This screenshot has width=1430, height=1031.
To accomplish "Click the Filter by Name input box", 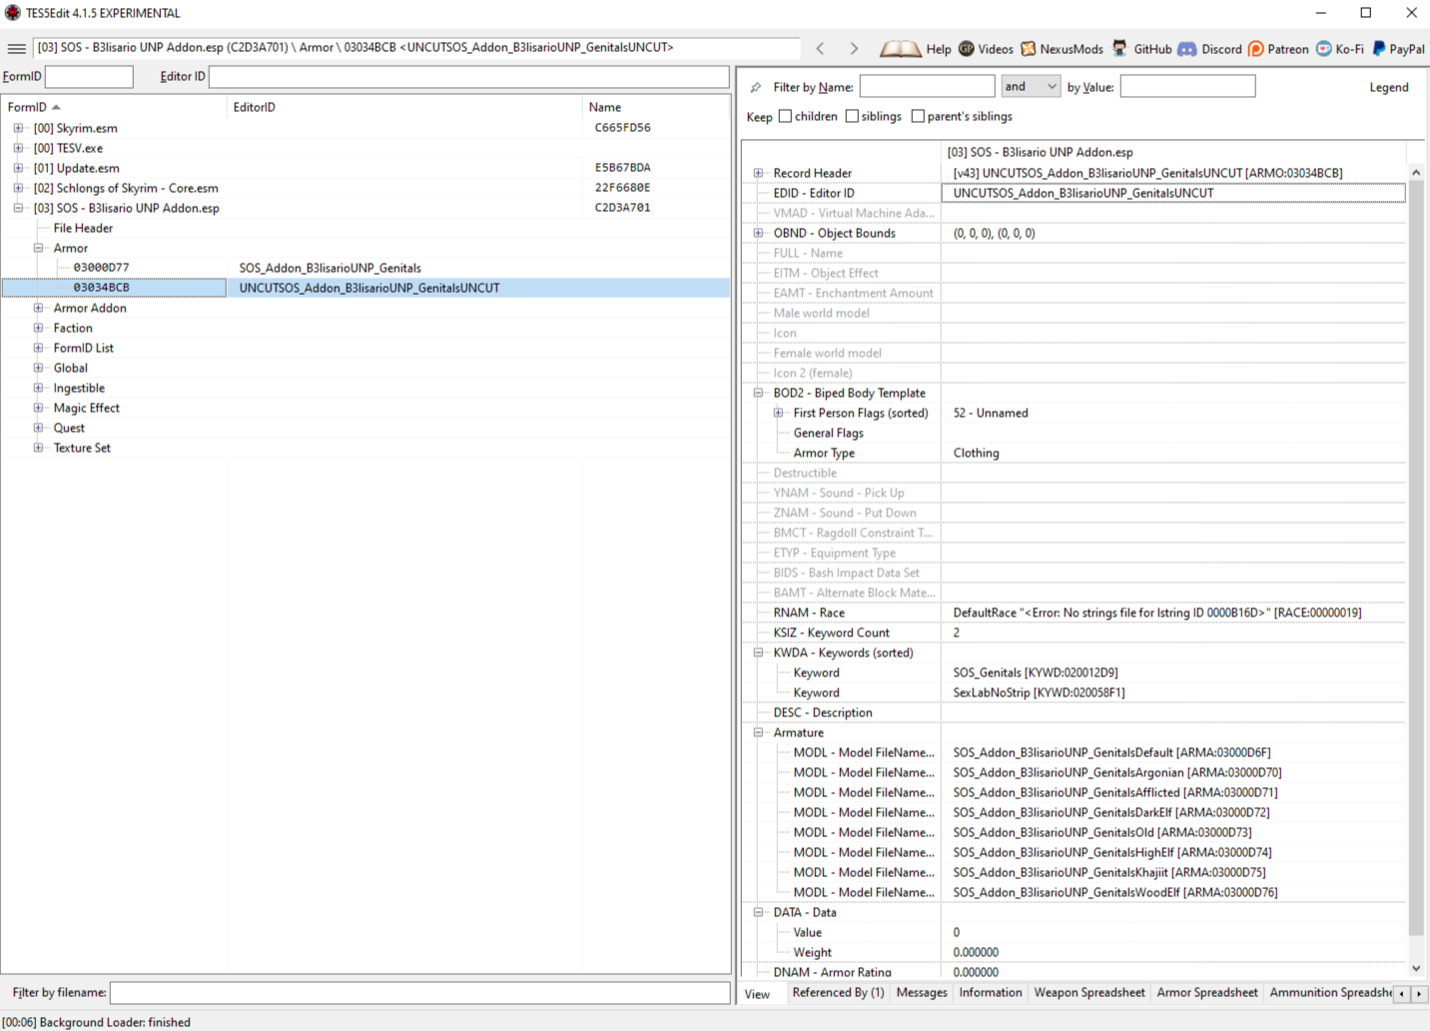I will pyautogui.click(x=927, y=87).
